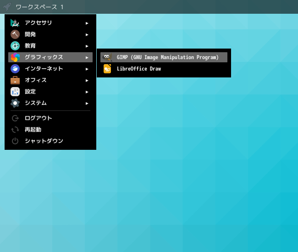Click シャットダウン to shut down
Viewport: 298px width, 252px height.
tap(50, 141)
